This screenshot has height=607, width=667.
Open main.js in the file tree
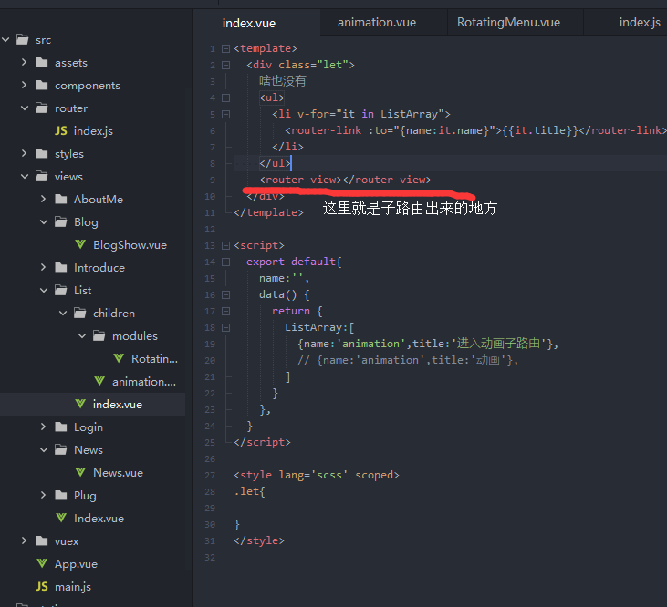point(73,587)
